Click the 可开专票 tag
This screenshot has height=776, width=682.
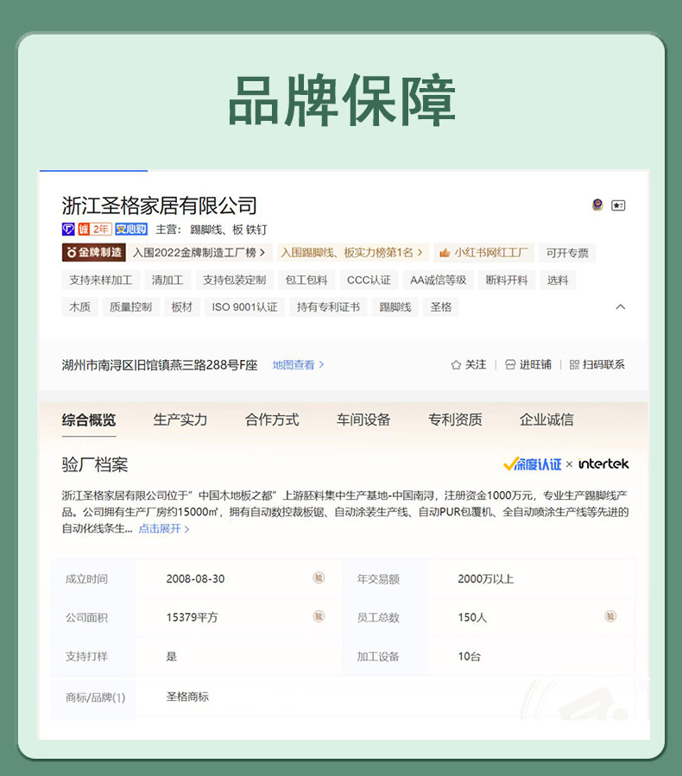point(567,253)
